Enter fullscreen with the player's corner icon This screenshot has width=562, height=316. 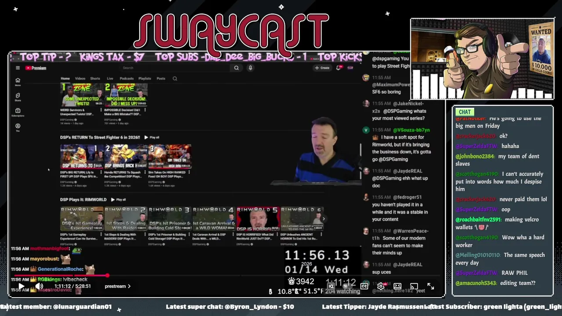(431, 286)
